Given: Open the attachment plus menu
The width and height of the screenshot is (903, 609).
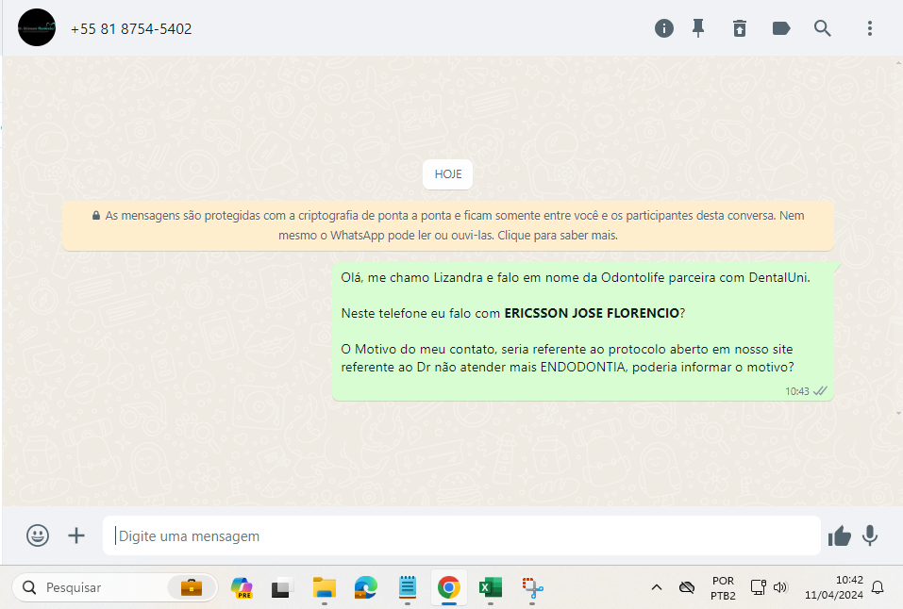Looking at the screenshot, I should [x=76, y=535].
